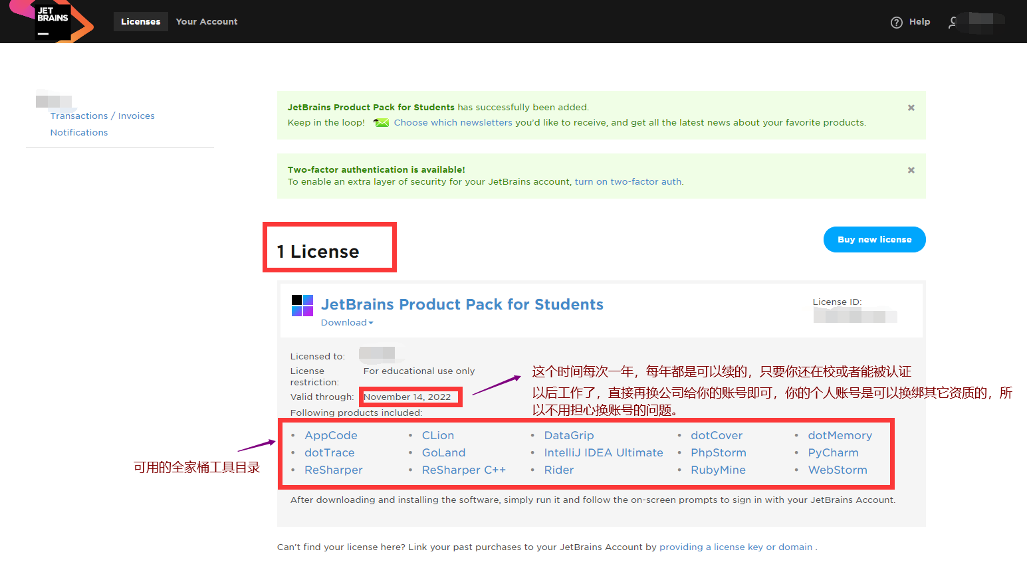The height and width of the screenshot is (572, 1027).
Task: Click the Buy new license button
Action: pyautogui.click(x=875, y=240)
